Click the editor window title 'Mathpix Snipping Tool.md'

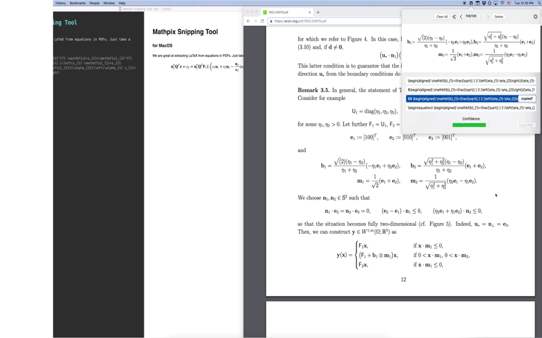click(145, 9)
